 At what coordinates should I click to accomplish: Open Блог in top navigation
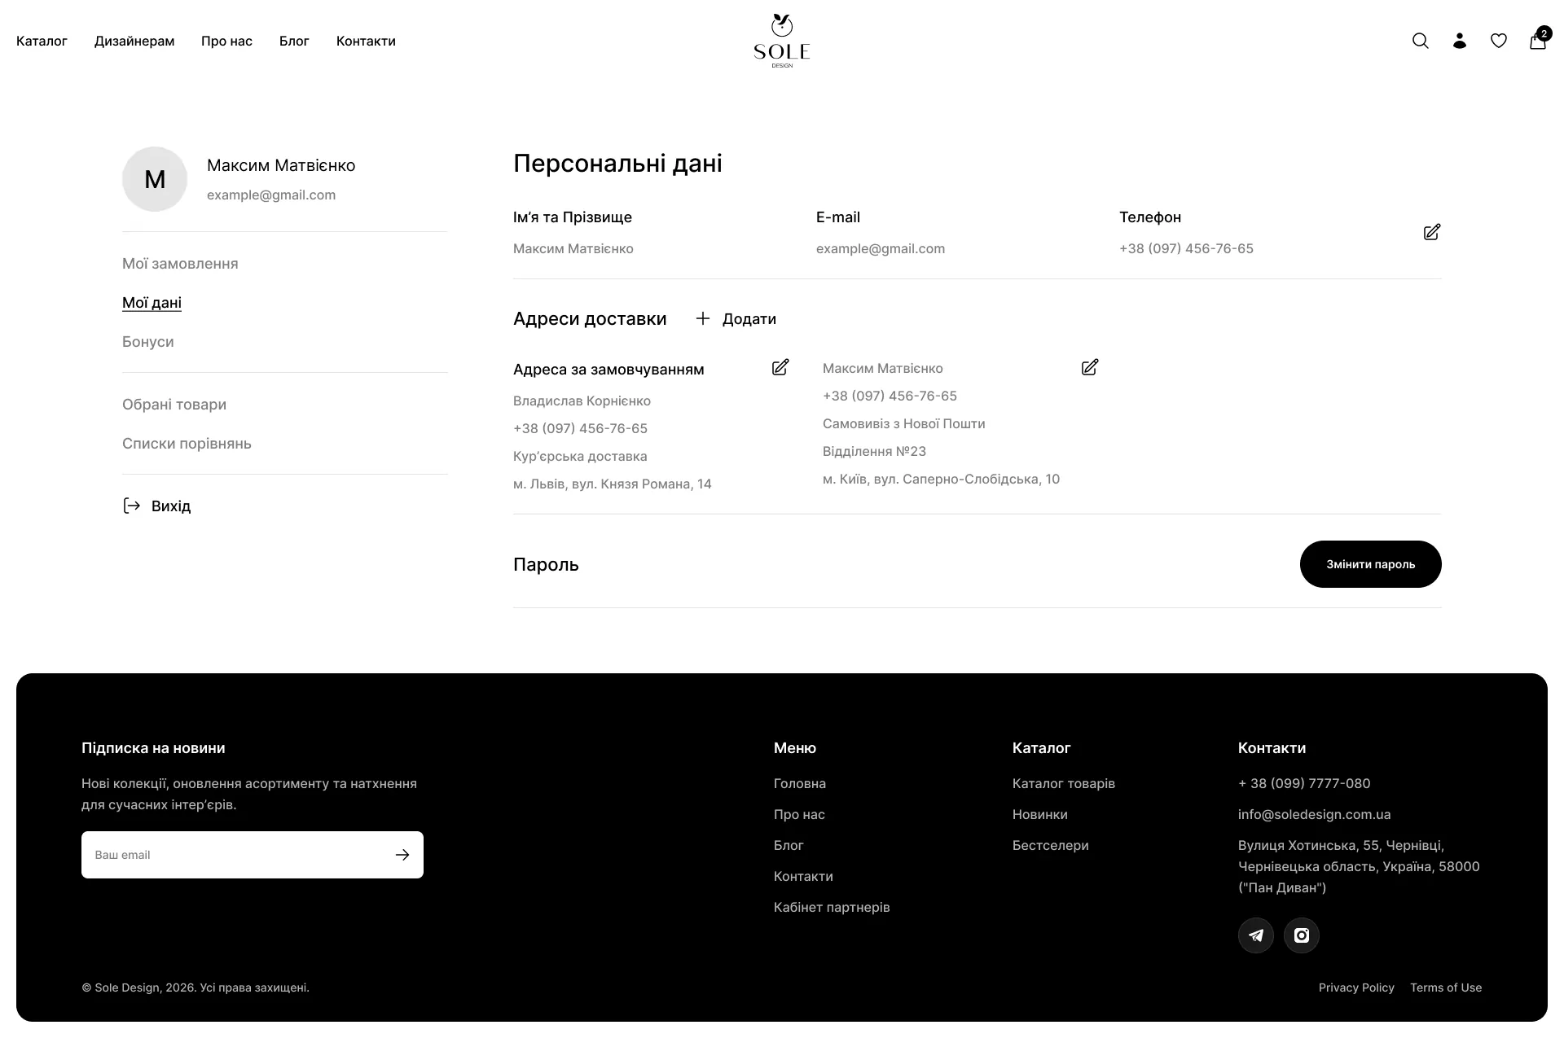(x=294, y=41)
